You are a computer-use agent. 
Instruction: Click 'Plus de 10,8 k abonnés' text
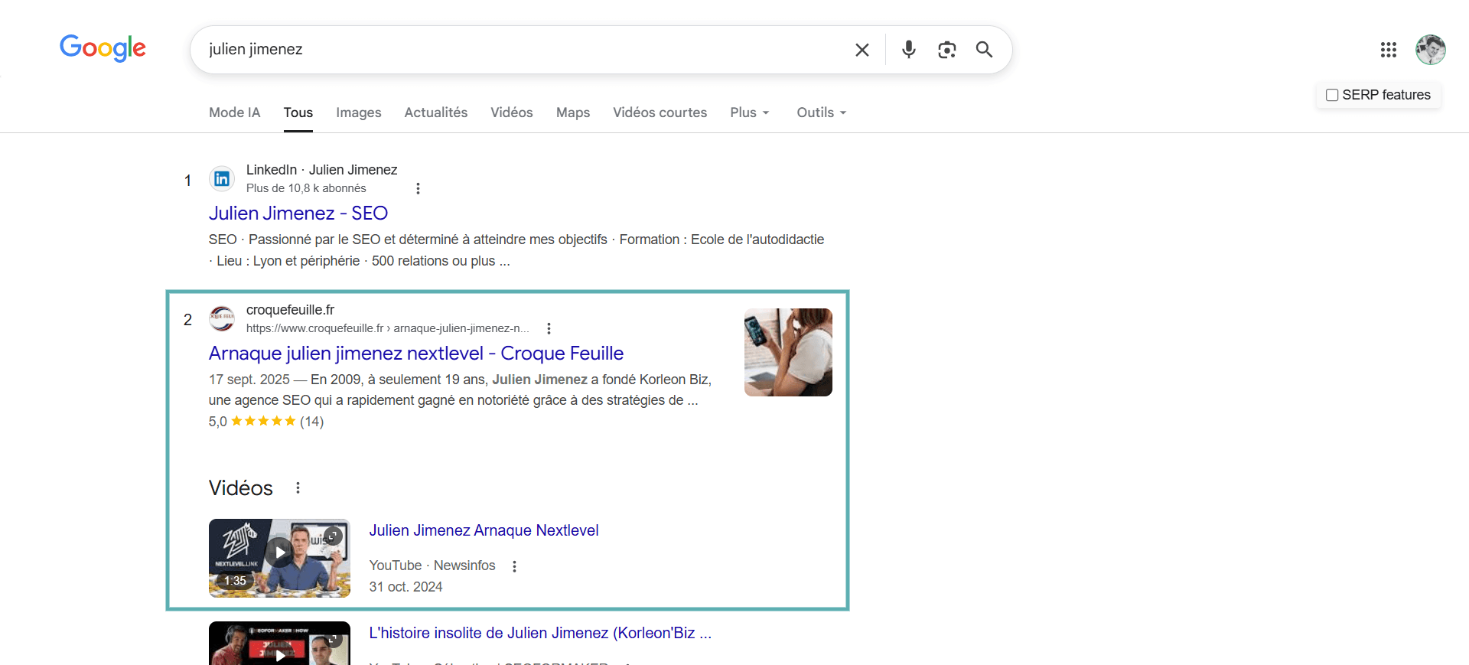[306, 188]
